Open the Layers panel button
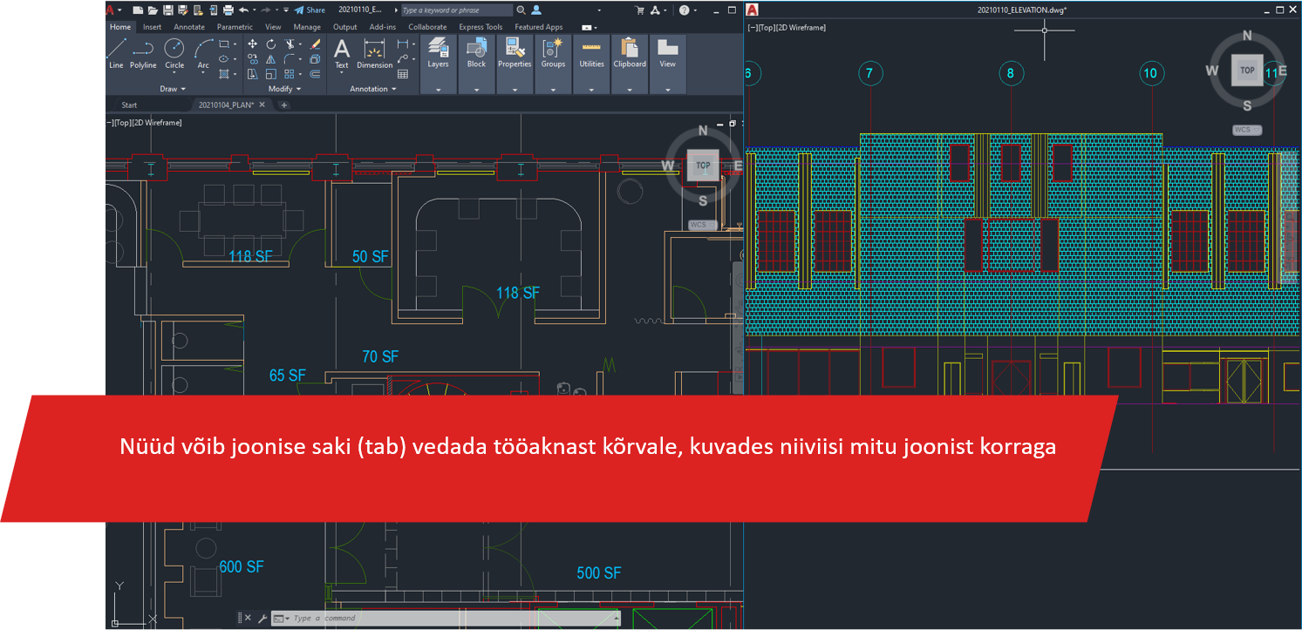This screenshot has height=630, width=1302. click(438, 52)
